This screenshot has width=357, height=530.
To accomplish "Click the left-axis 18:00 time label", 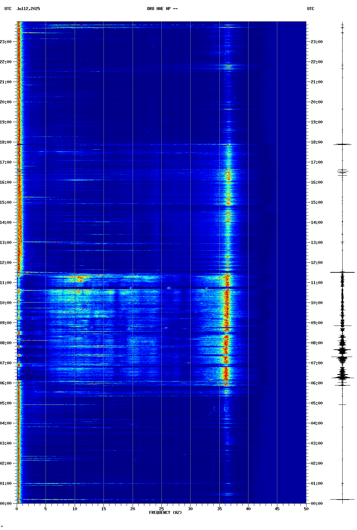I will (x=6, y=142).
